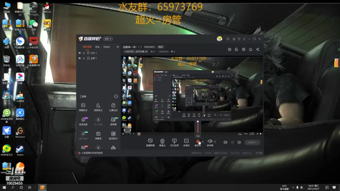
Task: Add a new scene with plus button
Action: coord(118,47)
